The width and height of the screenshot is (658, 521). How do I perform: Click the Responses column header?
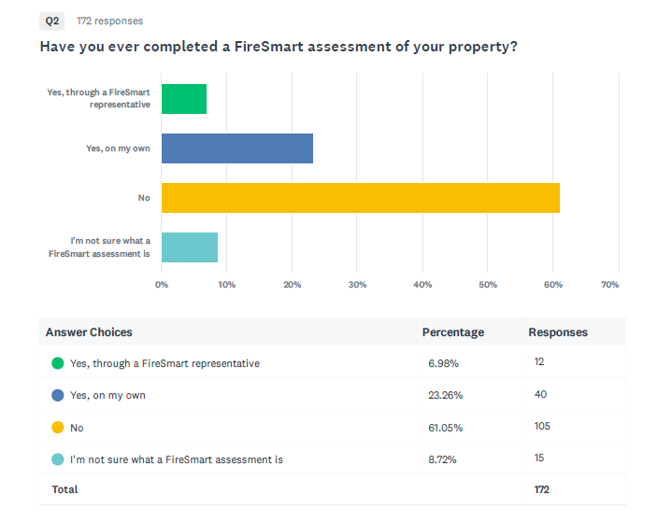(558, 332)
